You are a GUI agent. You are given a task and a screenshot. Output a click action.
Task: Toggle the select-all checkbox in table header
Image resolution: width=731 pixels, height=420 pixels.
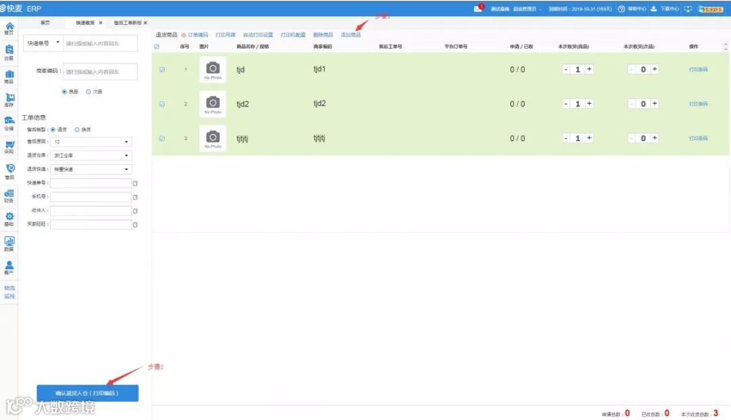pyautogui.click(x=156, y=47)
